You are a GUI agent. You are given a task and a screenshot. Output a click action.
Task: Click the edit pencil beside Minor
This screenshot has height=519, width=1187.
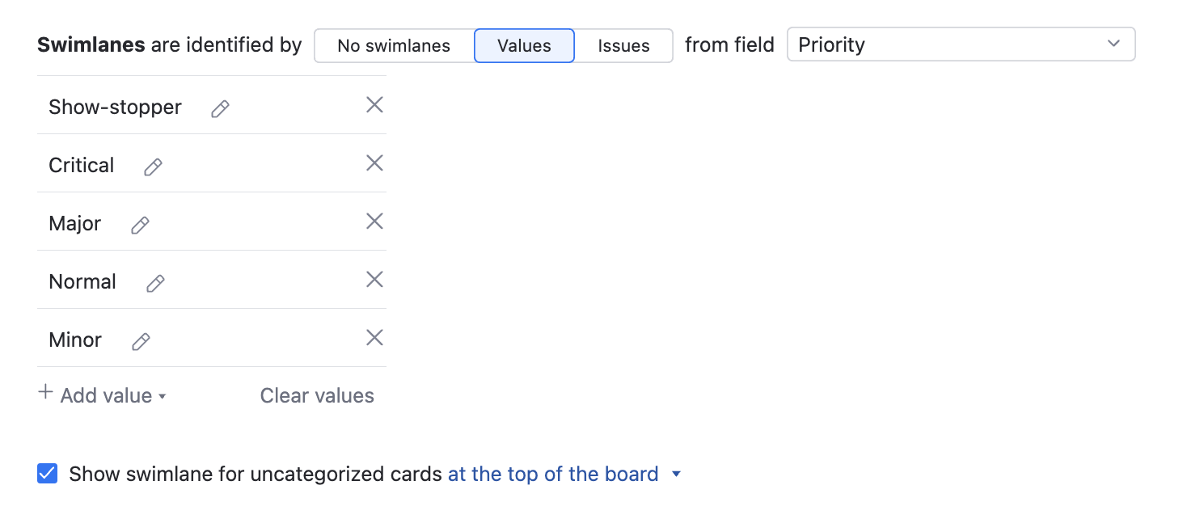click(141, 342)
